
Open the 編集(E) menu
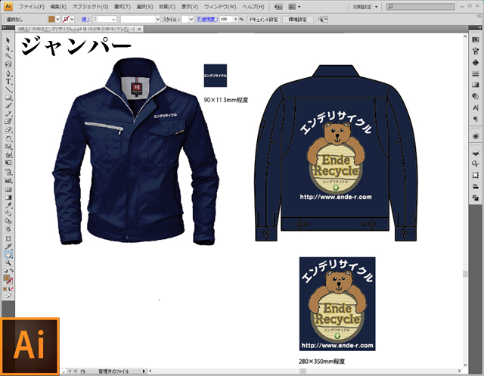(58, 7)
